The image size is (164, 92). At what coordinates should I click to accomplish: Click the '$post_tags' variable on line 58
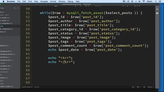(x=58, y=41)
